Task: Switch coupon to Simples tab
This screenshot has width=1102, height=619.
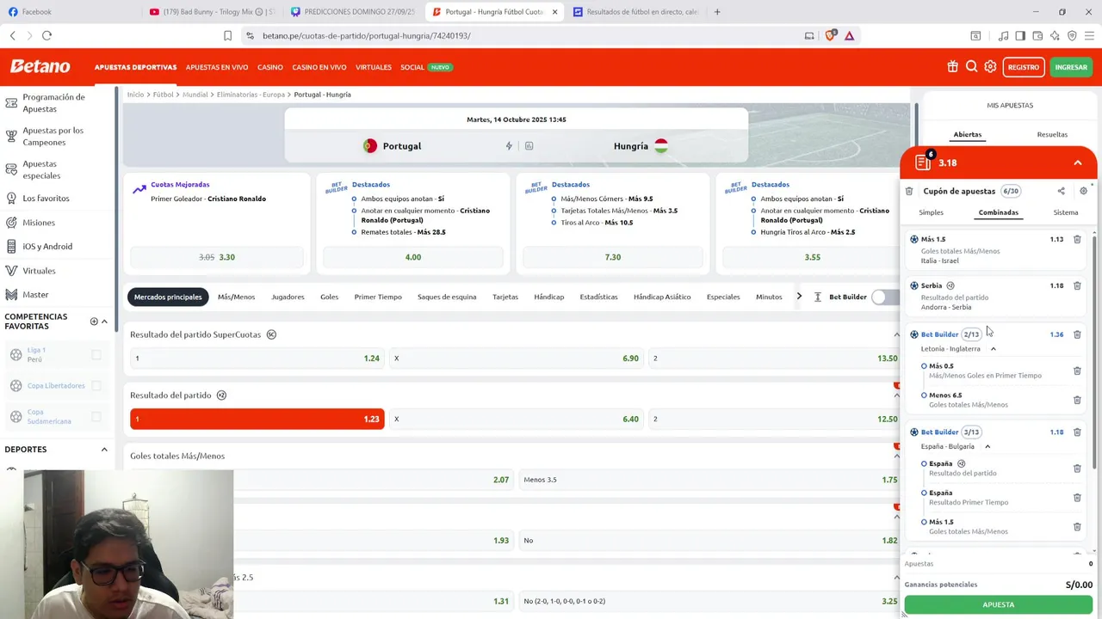Action: pos(931,212)
